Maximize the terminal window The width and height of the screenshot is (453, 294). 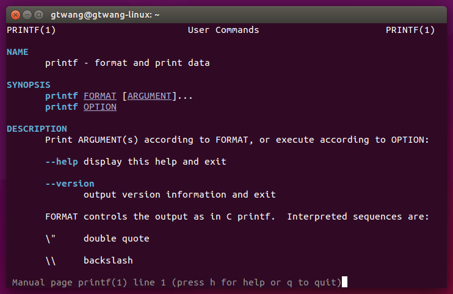(38, 14)
